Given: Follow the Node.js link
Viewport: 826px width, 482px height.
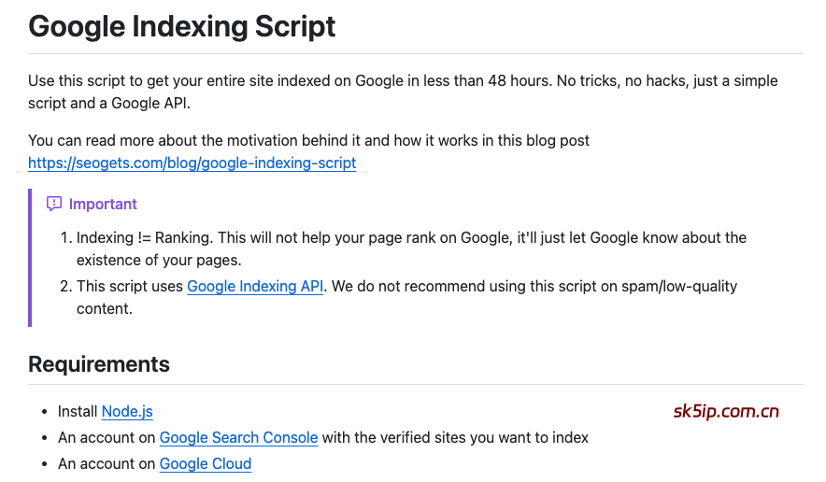Looking at the screenshot, I should (x=127, y=411).
